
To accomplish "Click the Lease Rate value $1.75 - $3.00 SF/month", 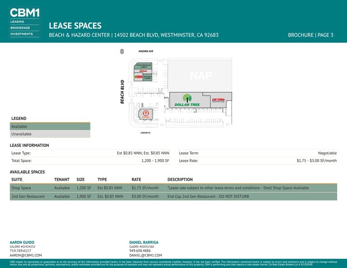I will tap(317, 161).
